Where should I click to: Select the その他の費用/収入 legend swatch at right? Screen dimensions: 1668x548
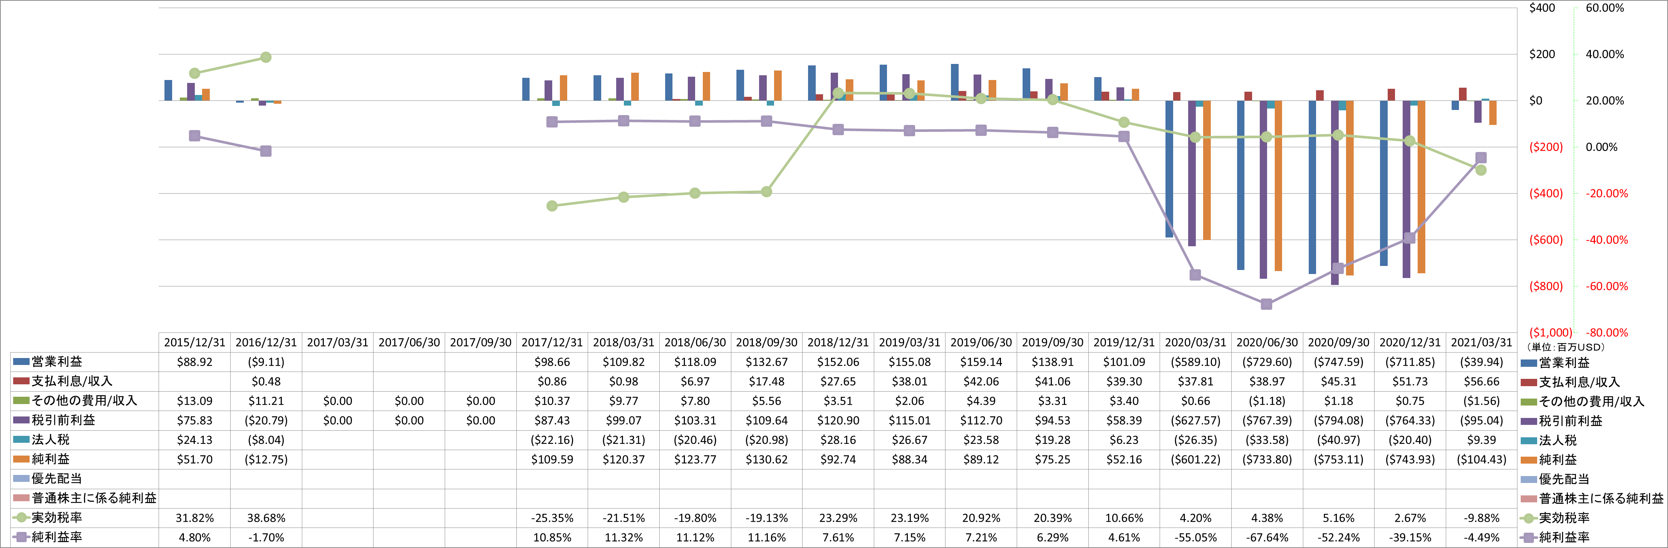[1529, 402]
